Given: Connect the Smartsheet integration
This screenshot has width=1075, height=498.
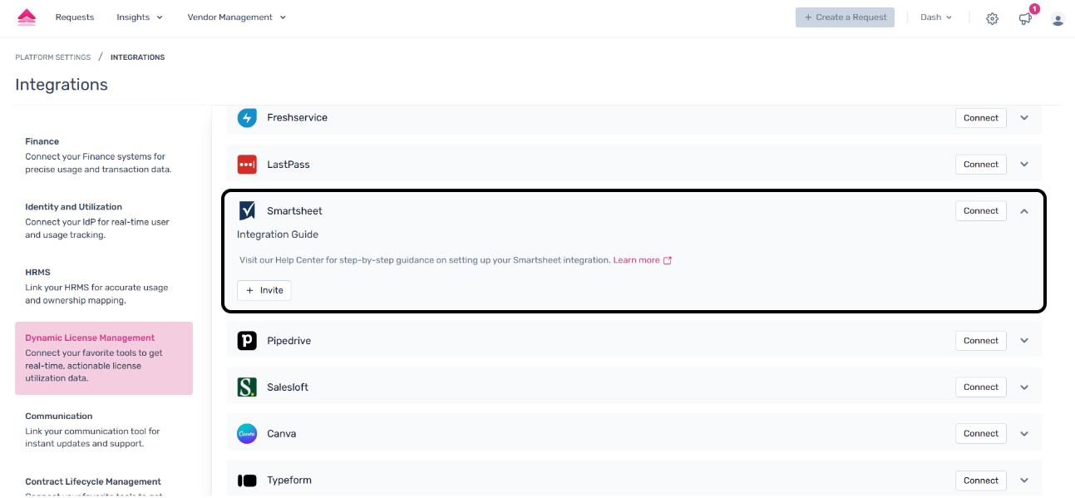Looking at the screenshot, I should tap(981, 211).
